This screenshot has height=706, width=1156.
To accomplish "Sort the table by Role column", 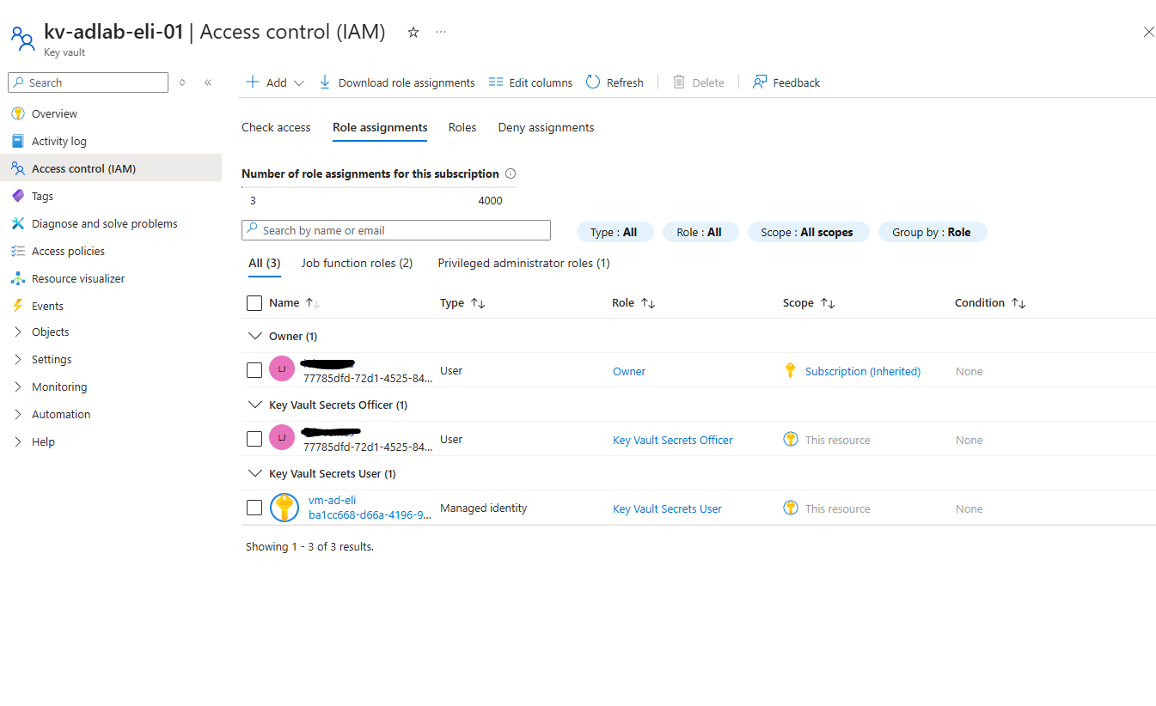I will pyautogui.click(x=633, y=302).
